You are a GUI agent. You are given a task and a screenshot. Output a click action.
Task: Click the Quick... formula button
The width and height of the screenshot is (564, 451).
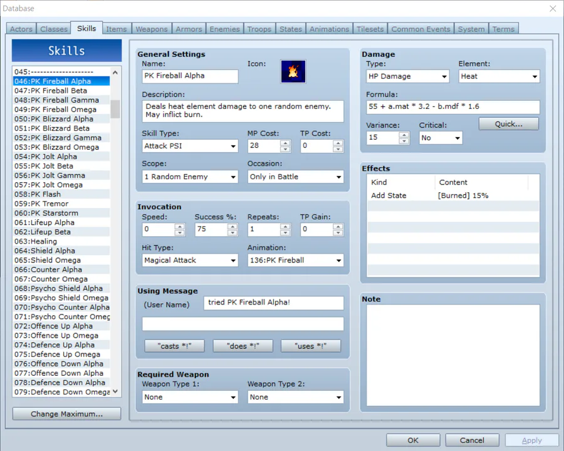pos(509,124)
